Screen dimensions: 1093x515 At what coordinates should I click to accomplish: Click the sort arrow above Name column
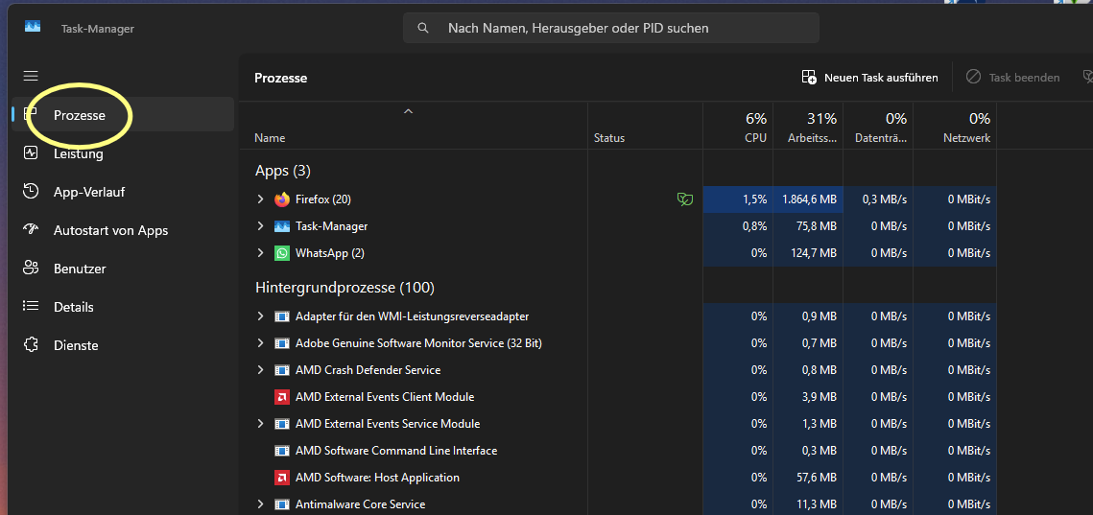tap(409, 111)
